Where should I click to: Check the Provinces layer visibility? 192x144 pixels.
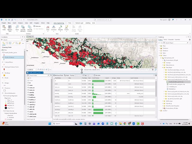point(4,88)
